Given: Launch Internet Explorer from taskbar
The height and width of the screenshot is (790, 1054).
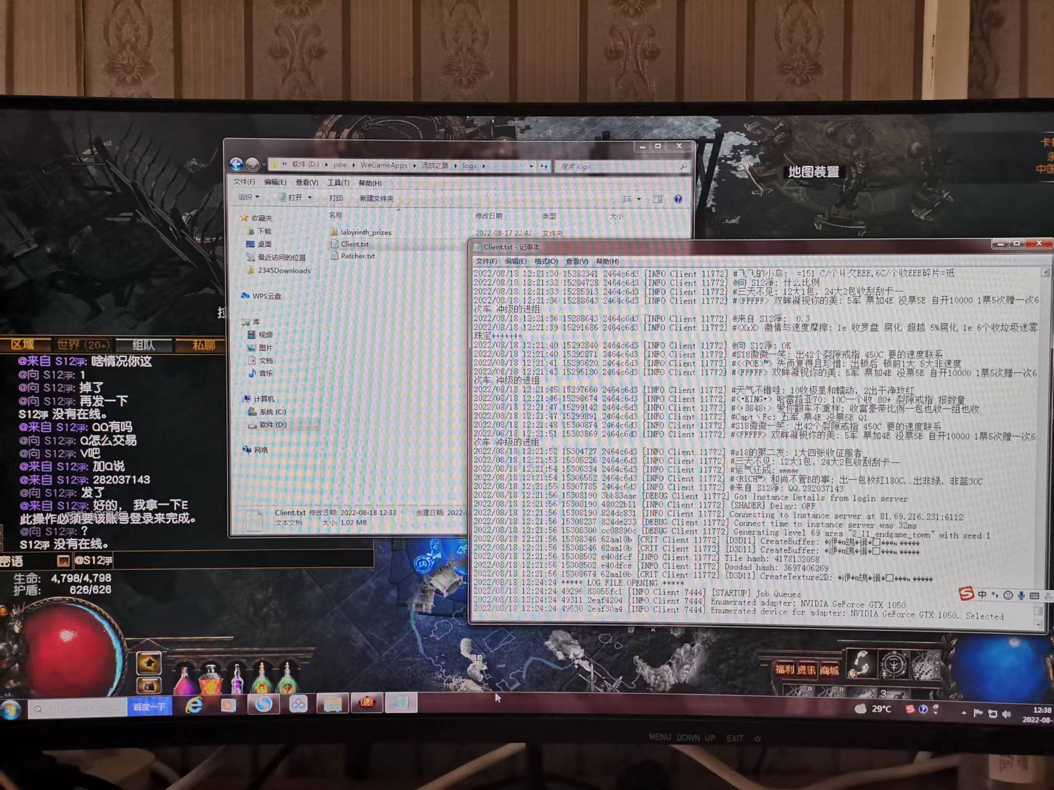Looking at the screenshot, I should (x=194, y=705).
